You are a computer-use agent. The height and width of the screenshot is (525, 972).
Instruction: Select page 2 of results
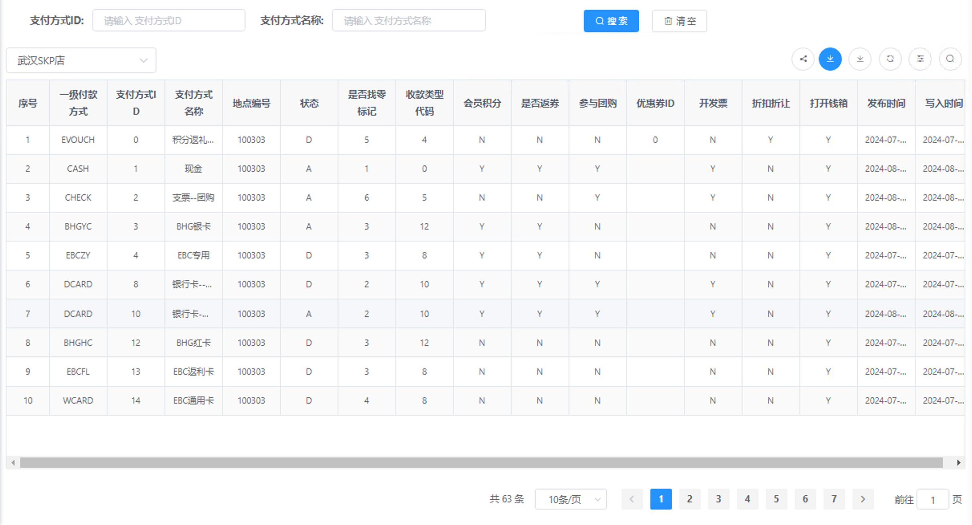pos(690,499)
